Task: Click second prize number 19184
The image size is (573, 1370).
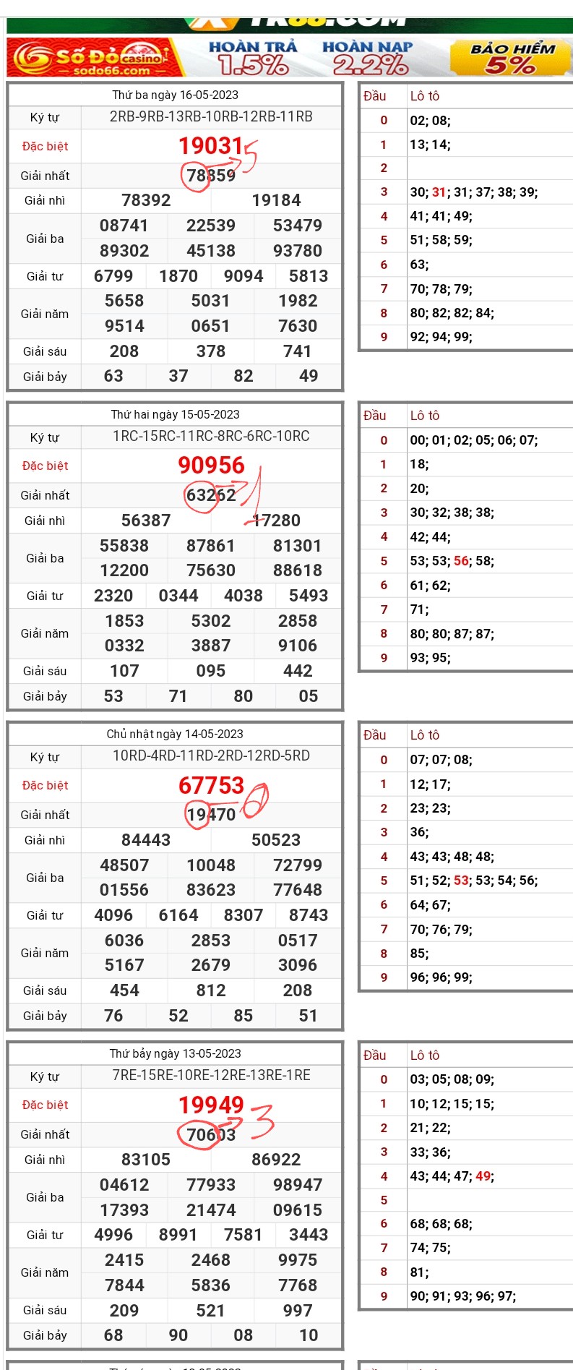Action: click(276, 200)
